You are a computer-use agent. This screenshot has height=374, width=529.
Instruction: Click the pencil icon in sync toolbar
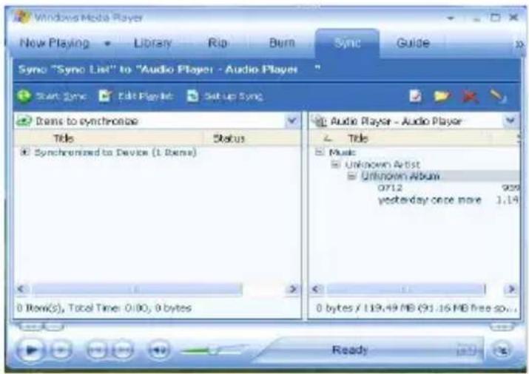pos(498,97)
